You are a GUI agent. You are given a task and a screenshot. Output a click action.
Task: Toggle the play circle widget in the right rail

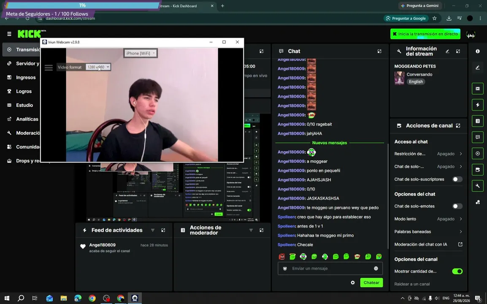[x=478, y=153]
